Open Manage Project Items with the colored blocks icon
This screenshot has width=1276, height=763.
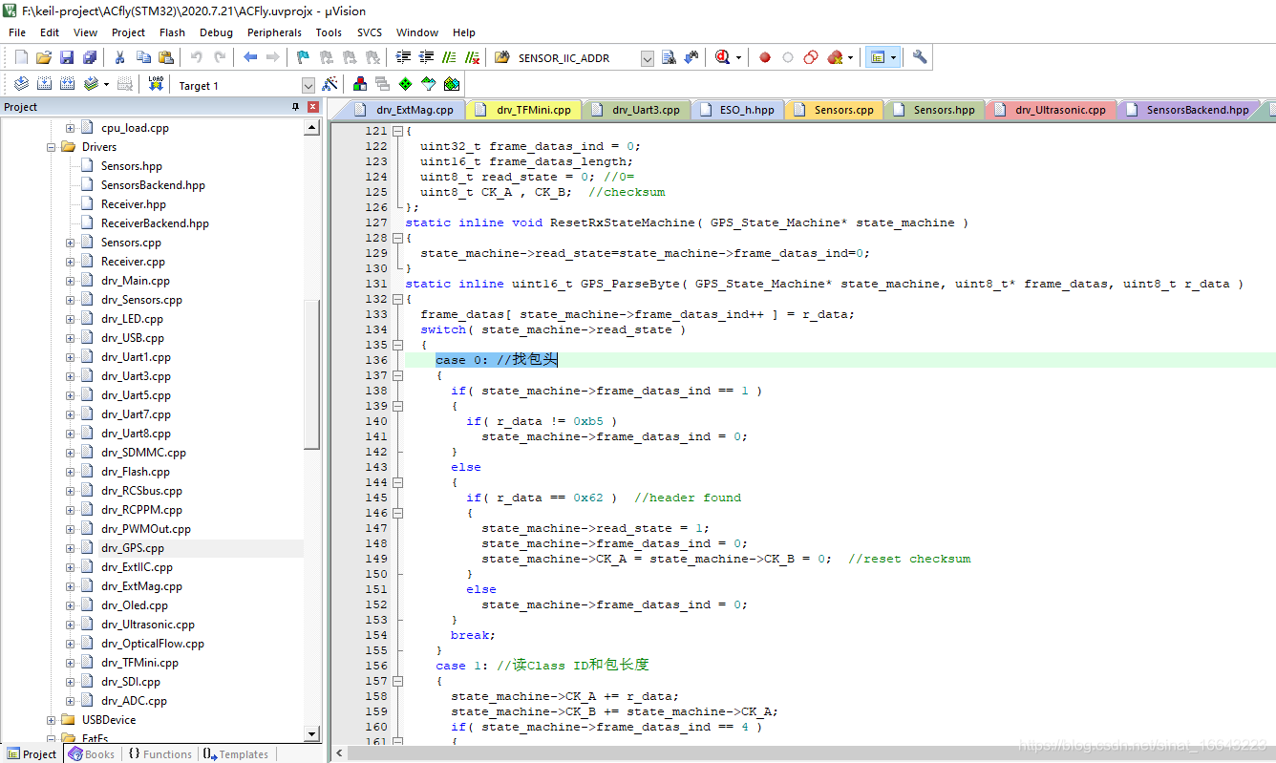click(x=360, y=84)
